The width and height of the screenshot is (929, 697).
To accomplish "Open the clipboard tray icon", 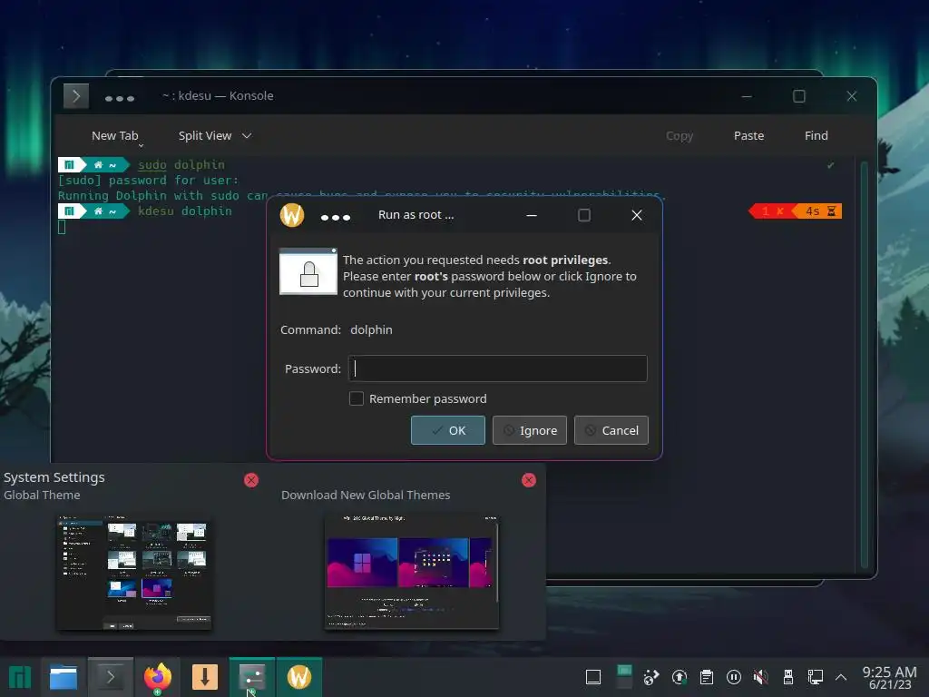I will [x=706, y=677].
